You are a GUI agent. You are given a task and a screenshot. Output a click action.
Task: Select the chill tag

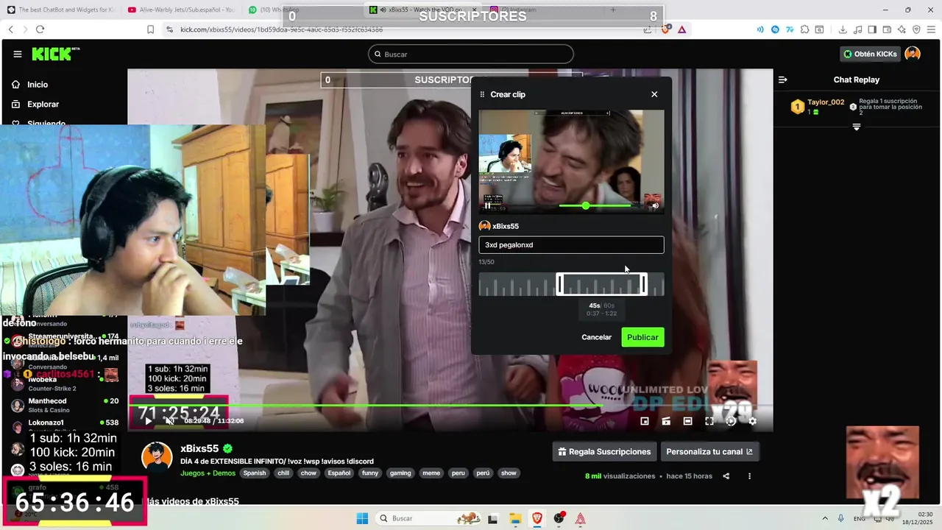pos(283,473)
